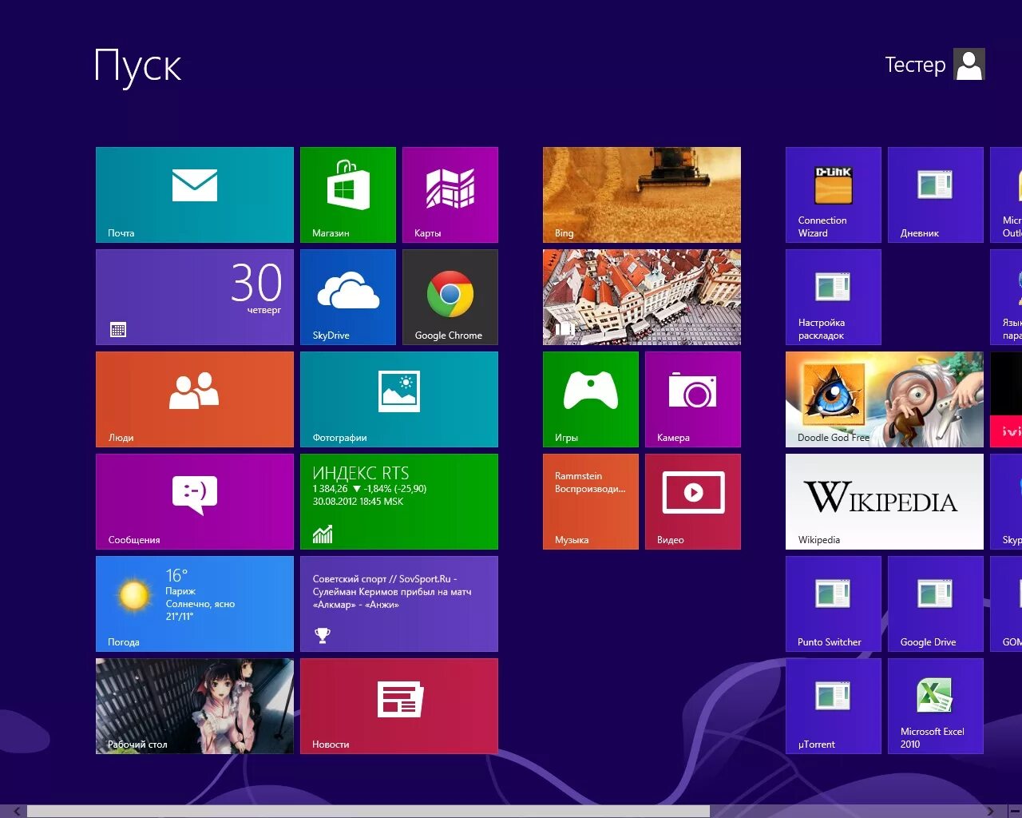Image resolution: width=1022 pixels, height=818 pixels.
Task: Click the Тестер user account name
Action: pos(915,65)
